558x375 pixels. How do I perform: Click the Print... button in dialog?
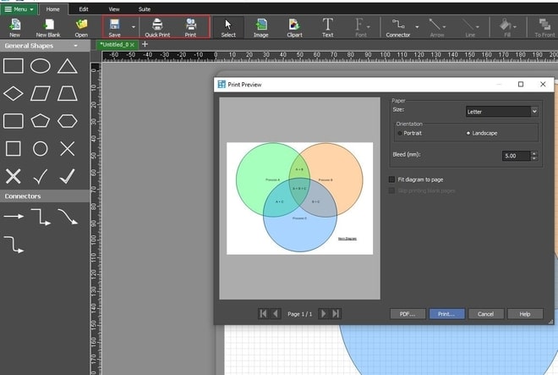(x=446, y=314)
